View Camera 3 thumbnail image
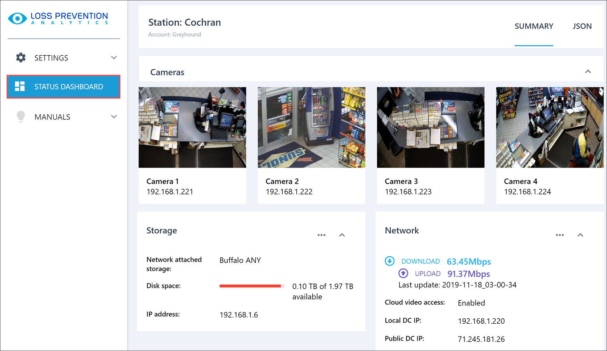The image size is (607, 351). pos(431,127)
